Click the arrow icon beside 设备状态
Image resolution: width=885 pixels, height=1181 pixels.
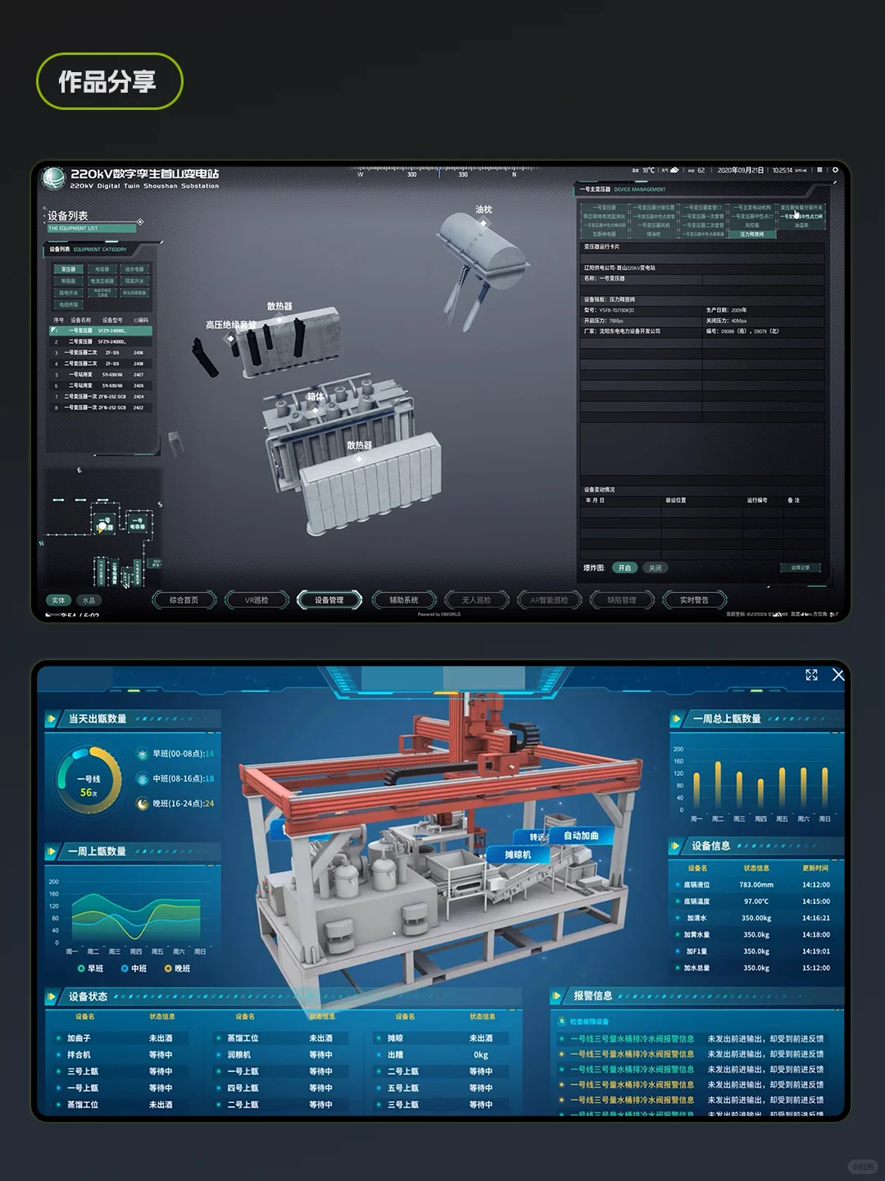(x=52, y=997)
